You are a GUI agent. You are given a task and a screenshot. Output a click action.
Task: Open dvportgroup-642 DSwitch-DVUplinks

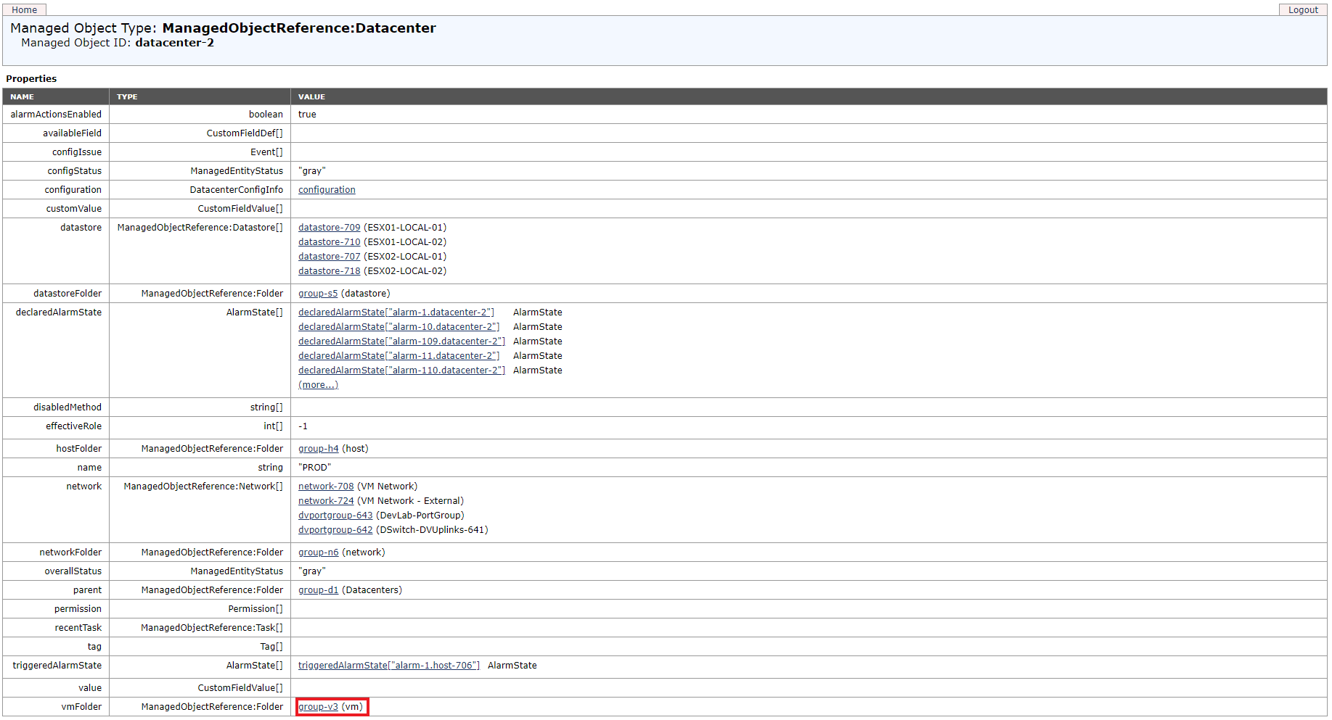coord(335,529)
